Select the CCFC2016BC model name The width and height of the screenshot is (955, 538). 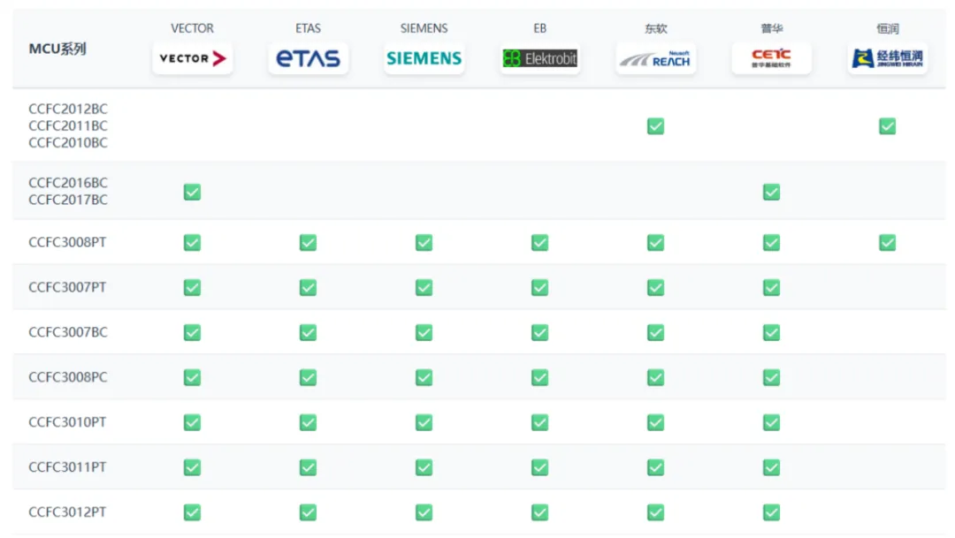coord(68,183)
